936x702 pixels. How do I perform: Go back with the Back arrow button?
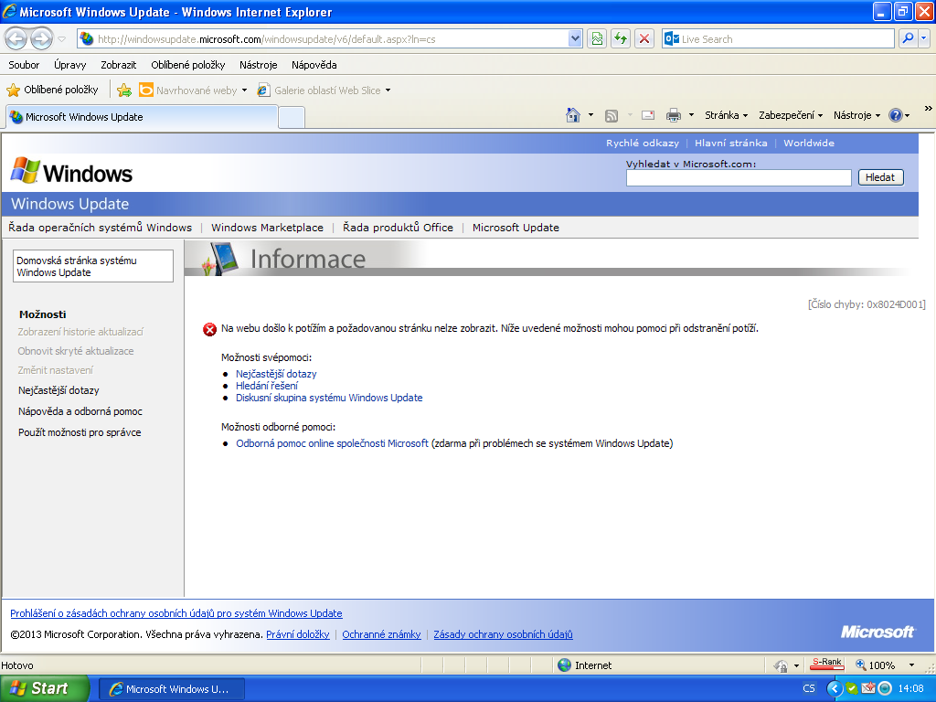(x=16, y=39)
